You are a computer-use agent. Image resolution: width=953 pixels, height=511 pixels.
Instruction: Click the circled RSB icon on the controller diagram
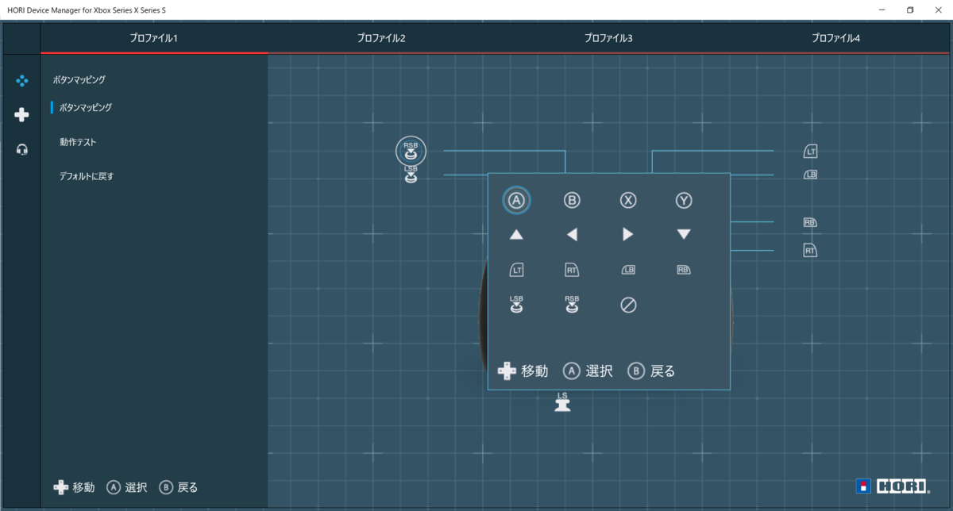[411, 150]
